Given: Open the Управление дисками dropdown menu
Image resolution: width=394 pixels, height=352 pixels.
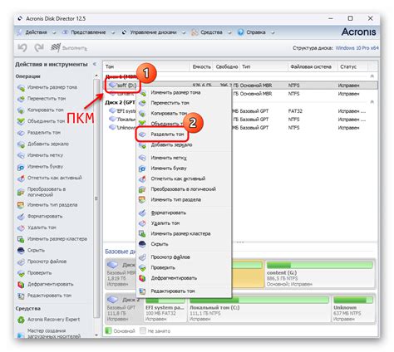Looking at the screenshot, I should (x=154, y=32).
